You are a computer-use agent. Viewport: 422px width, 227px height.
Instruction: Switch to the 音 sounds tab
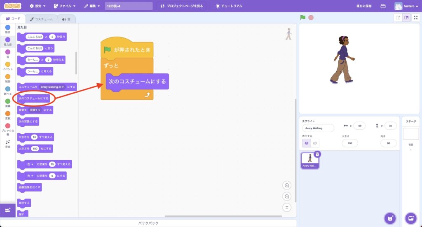[x=66, y=19]
